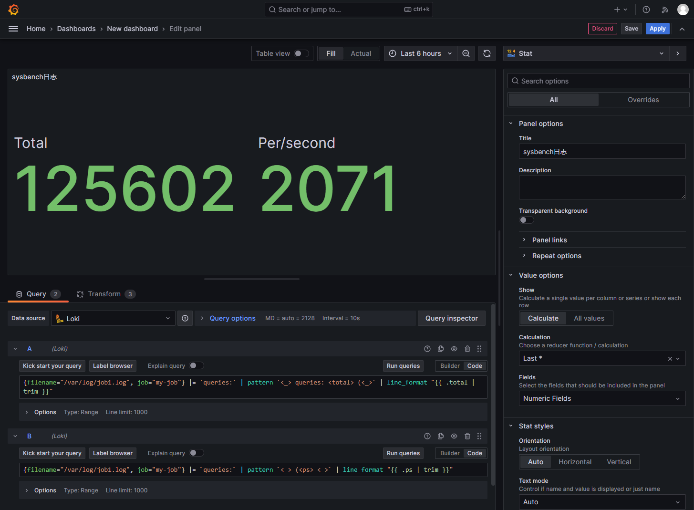Screen dimensions: 694x510
Task: Expand Repeat options section
Action: click(557, 256)
